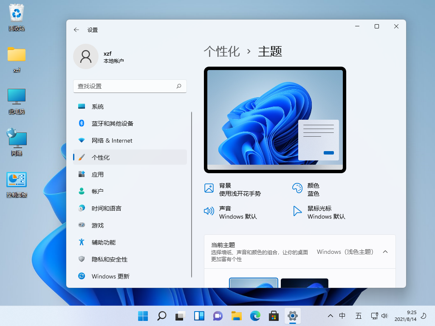Open 颜色 settings showing 蓝色

click(306, 189)
